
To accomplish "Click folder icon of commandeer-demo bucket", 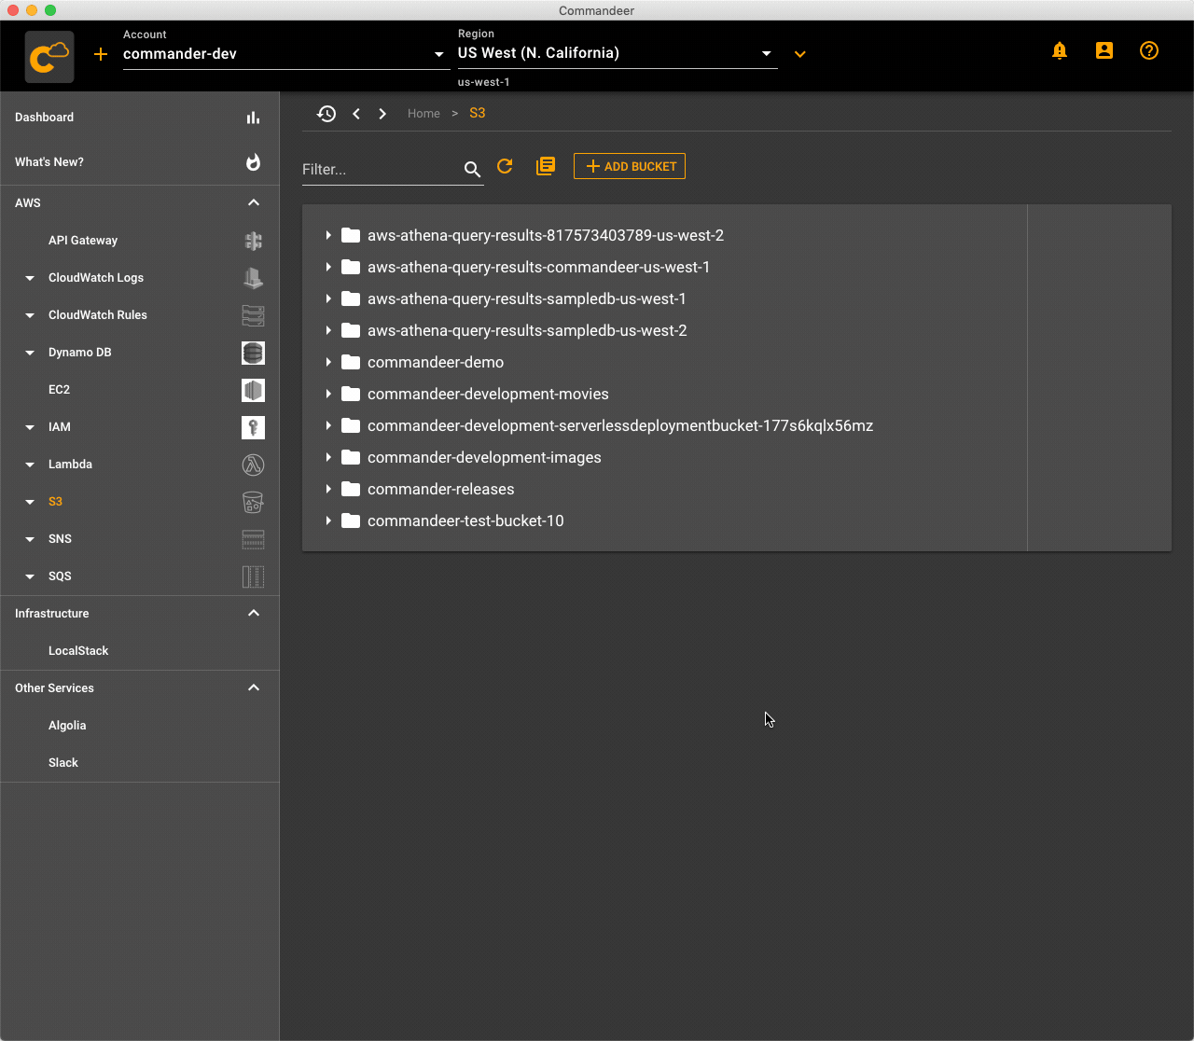I will tap(351, 362).
